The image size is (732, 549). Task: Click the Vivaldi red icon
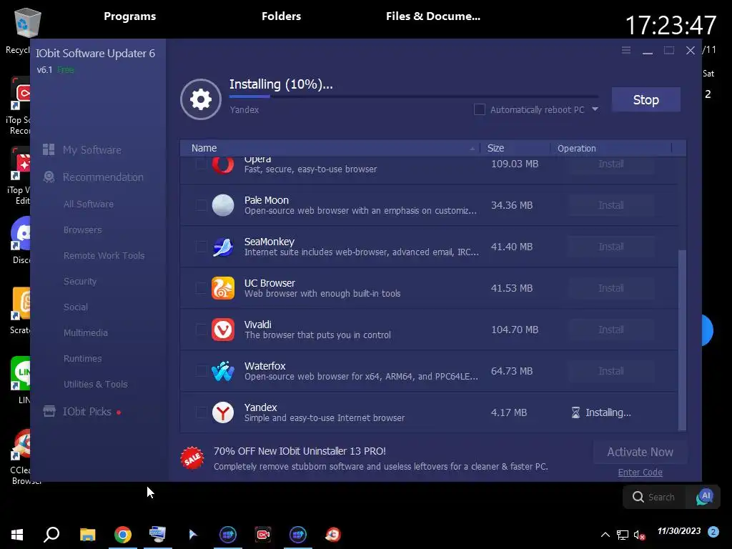tap(223, 330)
